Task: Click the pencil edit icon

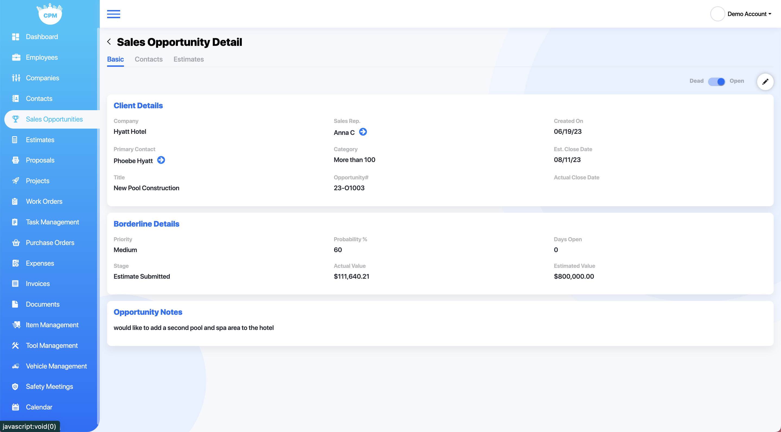Action: (x=765, y=82)
